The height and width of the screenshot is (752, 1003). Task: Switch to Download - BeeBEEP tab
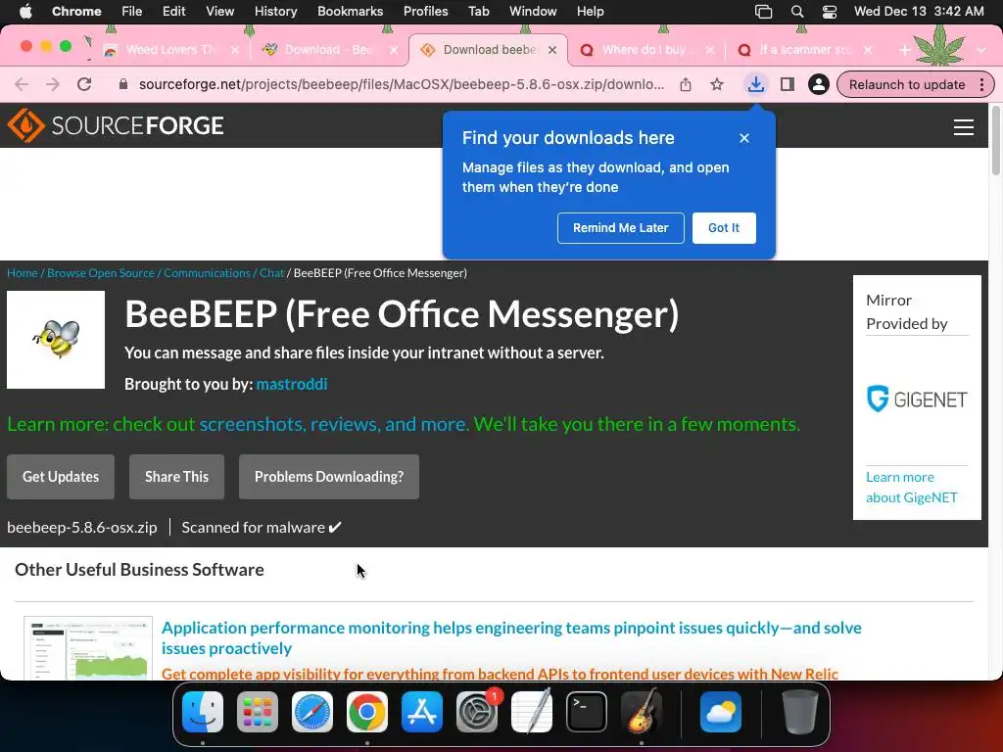(x=327, y=50)
